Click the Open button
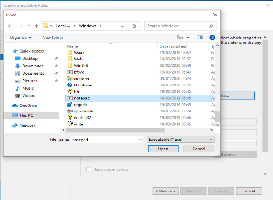This screenshot has height=200, width=273. (x=163, y=149)
